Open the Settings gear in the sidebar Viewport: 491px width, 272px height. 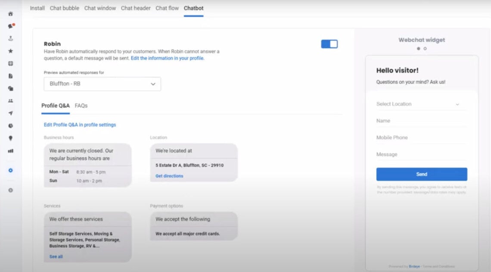(x=11, y=170)
